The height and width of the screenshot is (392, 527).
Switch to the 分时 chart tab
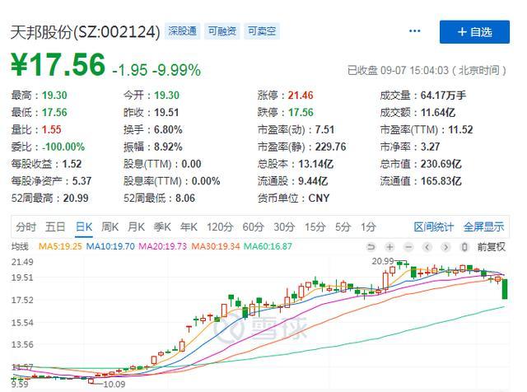point(26,227)
